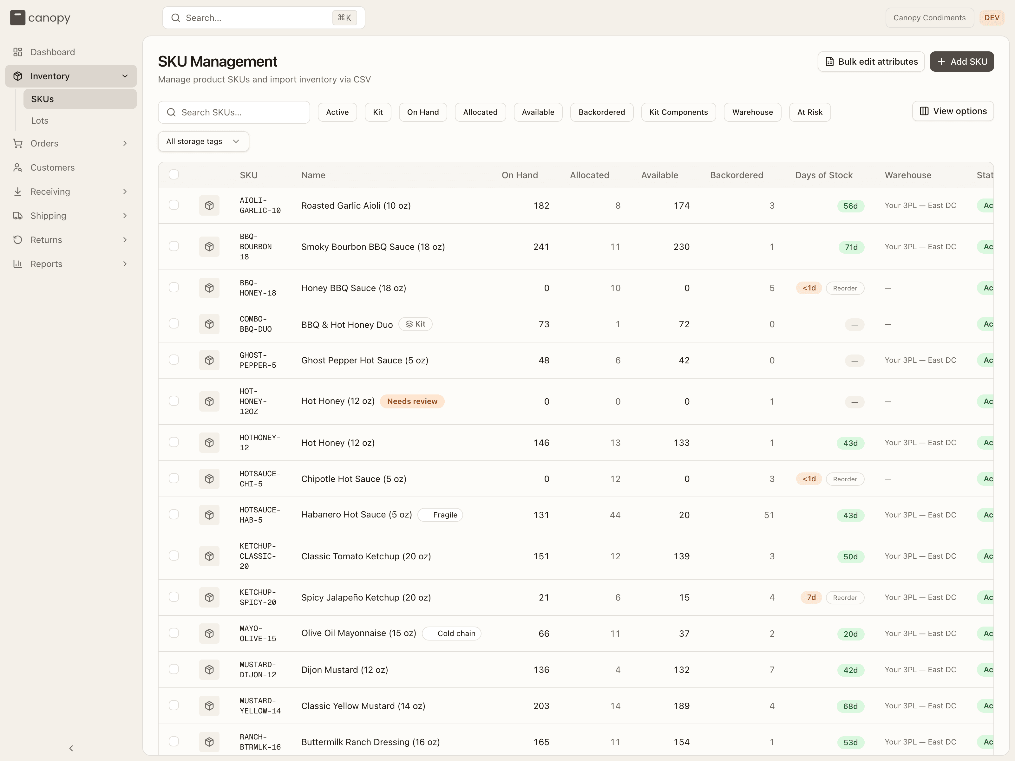Screen dimensions: 1015x761
Task: Click product icon for AIOLI-GARLIC-10 row
Action: (209, 205)
